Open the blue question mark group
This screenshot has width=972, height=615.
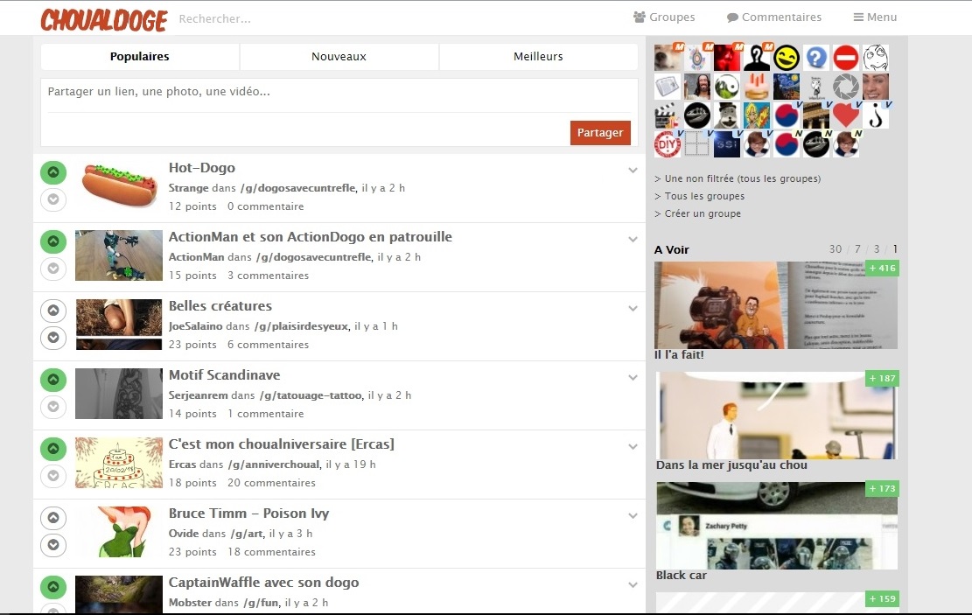pos(816,58)
